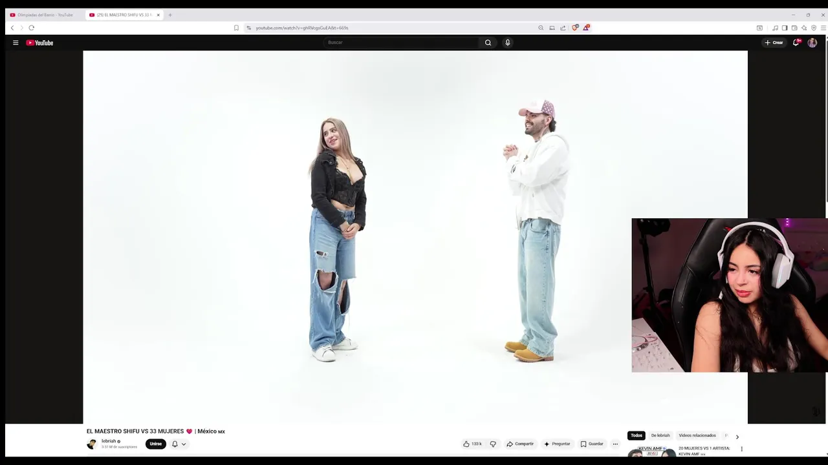Select the youtube.com address bar URL
Image resolution: width=828 pixels, height=465 pixels.
pos(302,28)
